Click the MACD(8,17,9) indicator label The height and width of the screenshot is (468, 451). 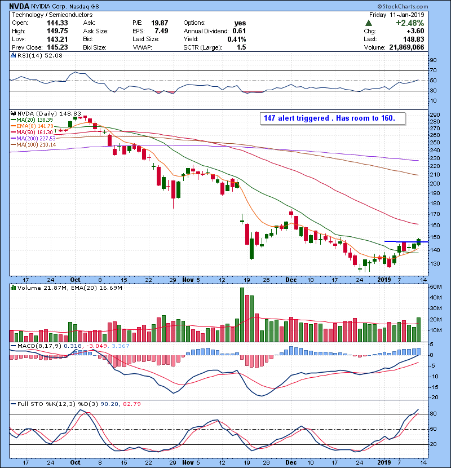(x=39, y=346)
